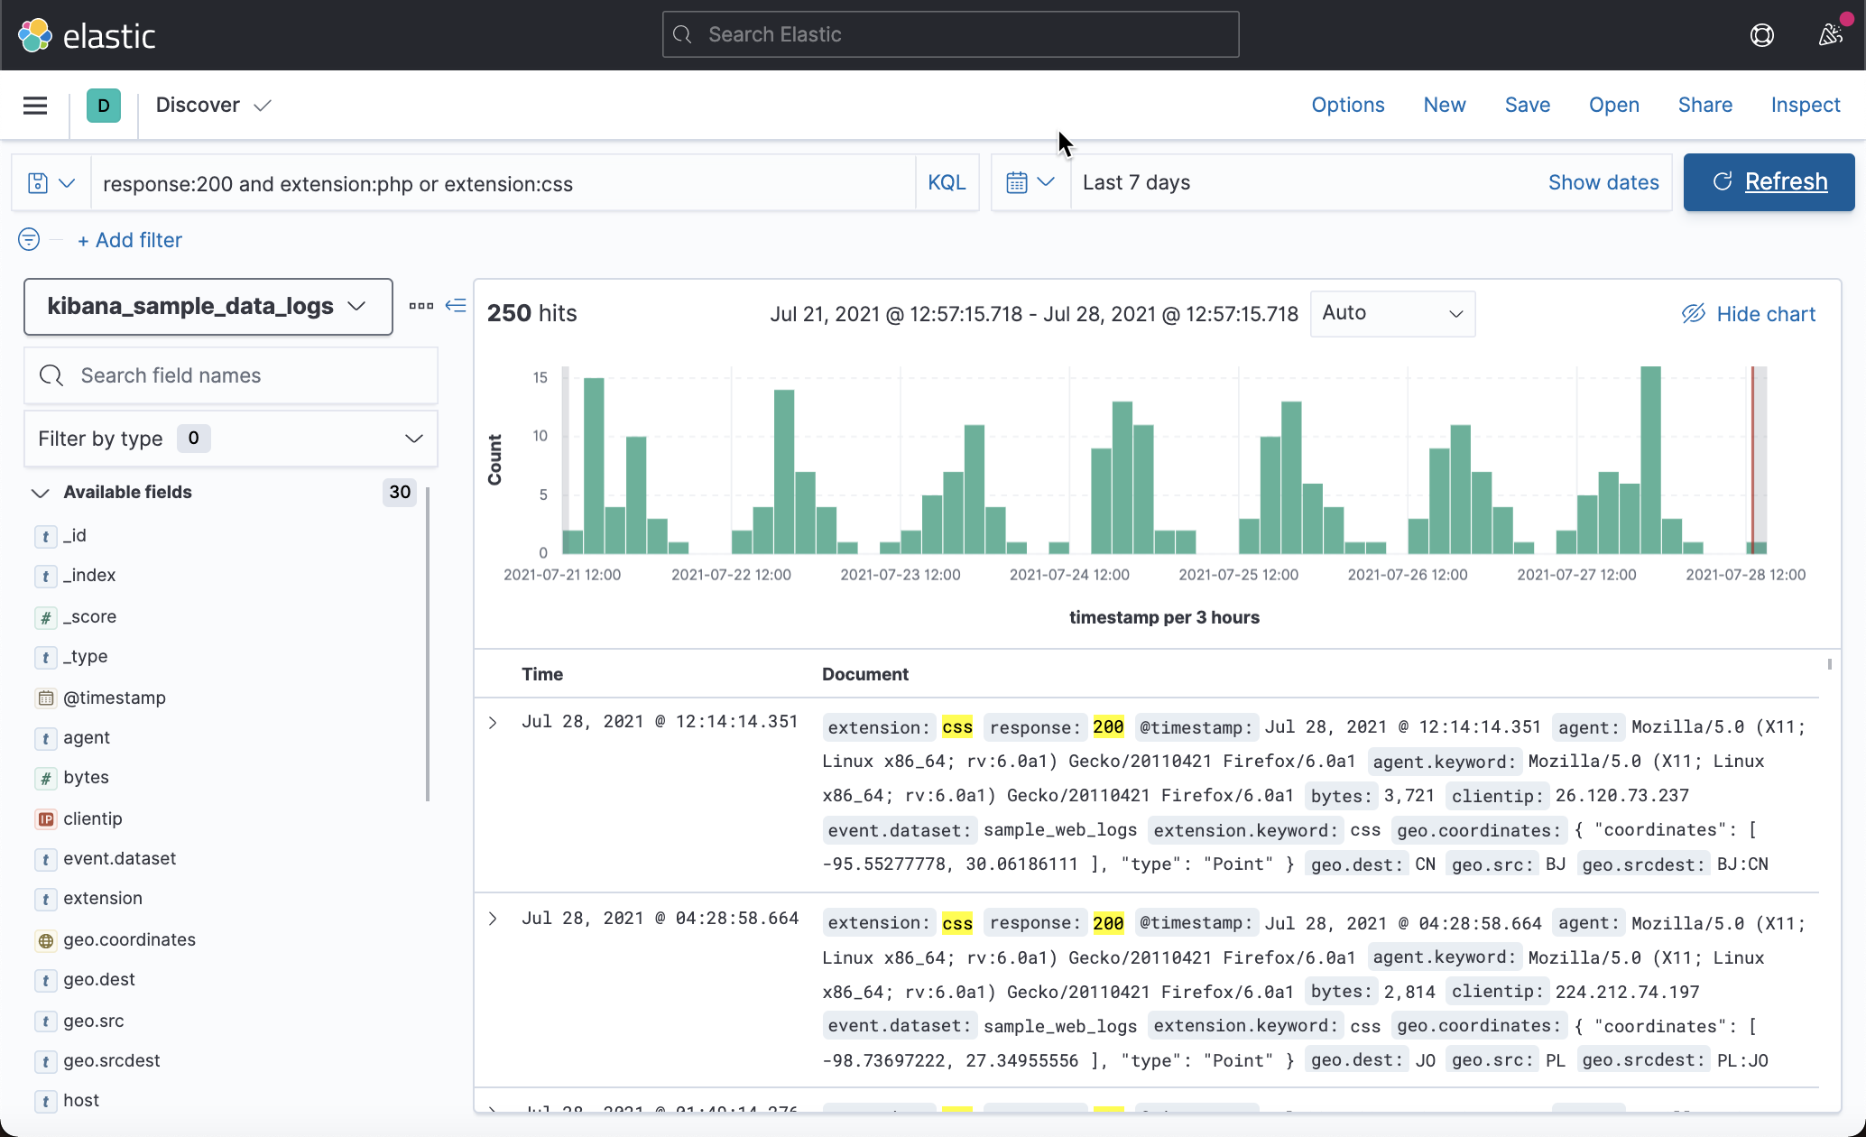Open the main navigation hamburger menu
The image size is (1866, 1137).
pos(35,105)
